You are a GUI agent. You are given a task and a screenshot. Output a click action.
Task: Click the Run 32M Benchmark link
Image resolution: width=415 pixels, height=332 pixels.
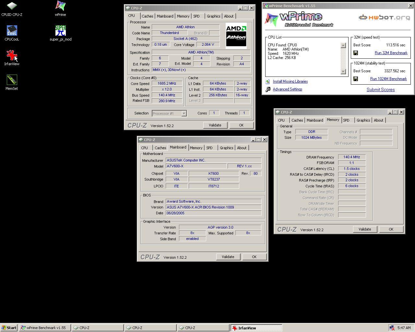point(391,53)
